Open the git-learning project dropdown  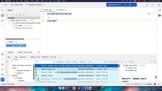click(17, 5)
